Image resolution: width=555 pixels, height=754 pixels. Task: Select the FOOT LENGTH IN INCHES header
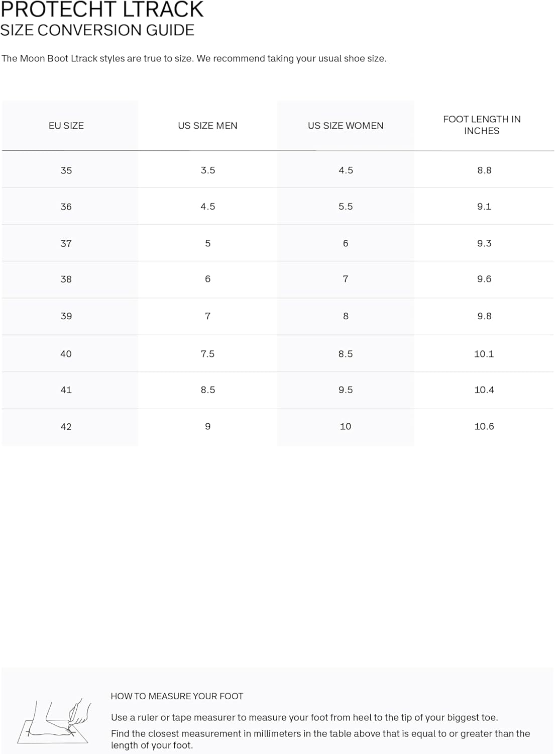pos(482,125)
